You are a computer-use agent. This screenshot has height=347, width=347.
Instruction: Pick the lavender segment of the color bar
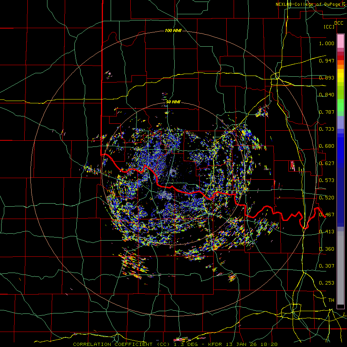point(340,122)
